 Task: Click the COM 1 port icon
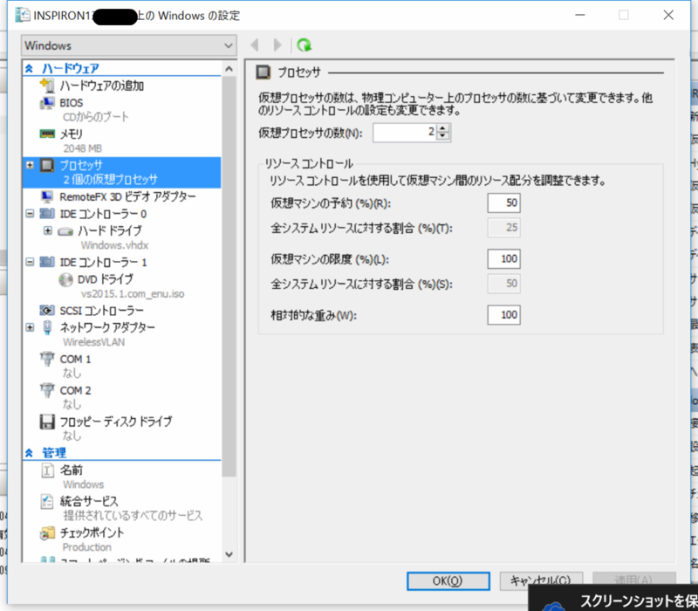[x=47, y=359]
